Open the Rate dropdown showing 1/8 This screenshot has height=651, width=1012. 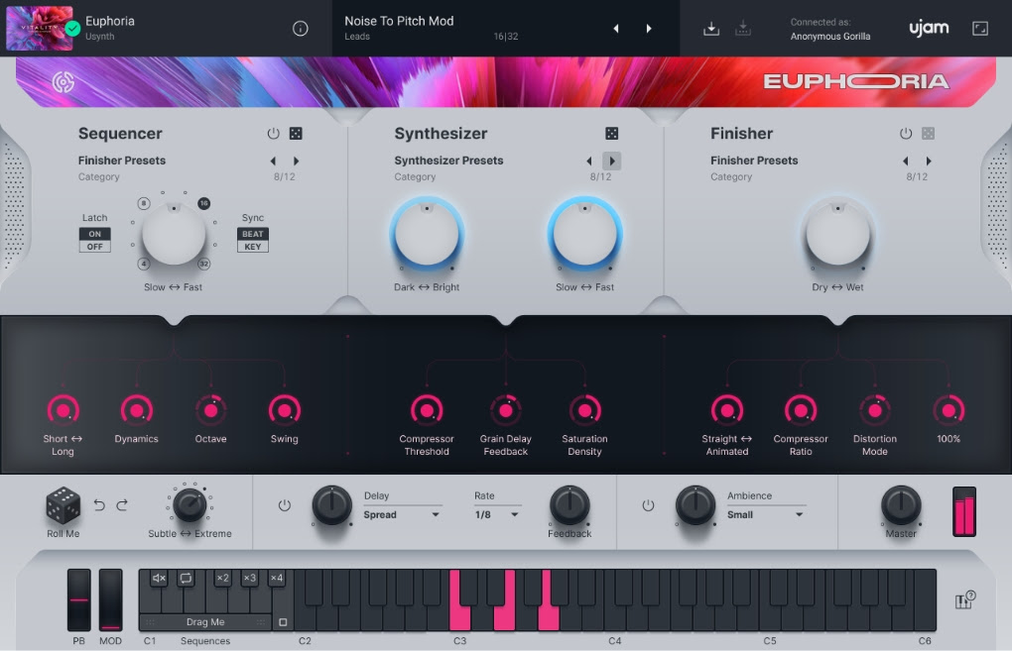tap(496, 514)
